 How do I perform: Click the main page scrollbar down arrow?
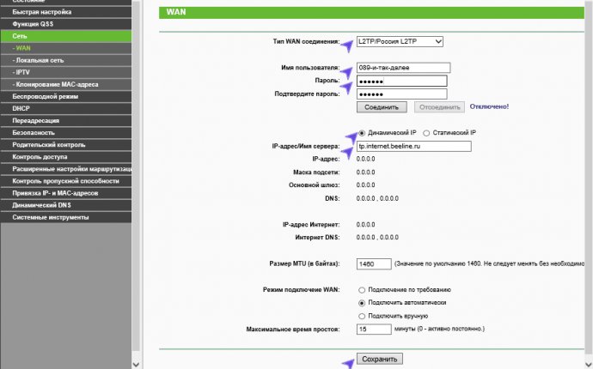(x=589, y=365)
